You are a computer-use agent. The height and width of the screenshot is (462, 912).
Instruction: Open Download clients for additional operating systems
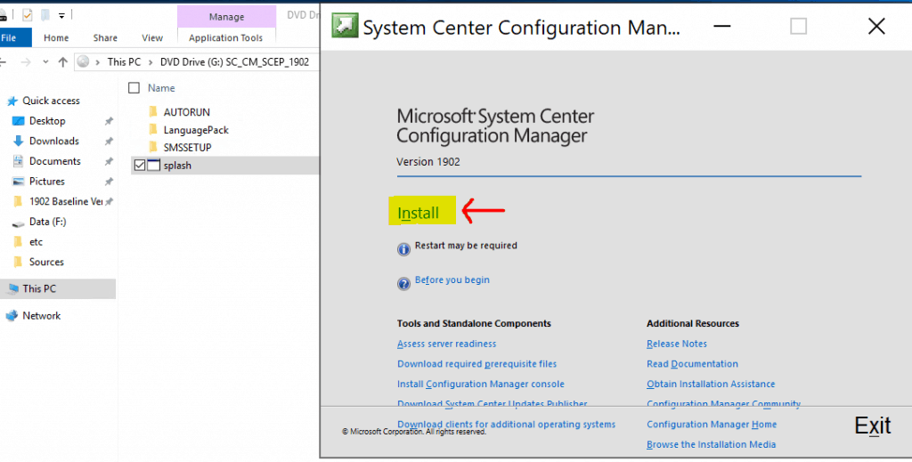click(x=506, y=425)
